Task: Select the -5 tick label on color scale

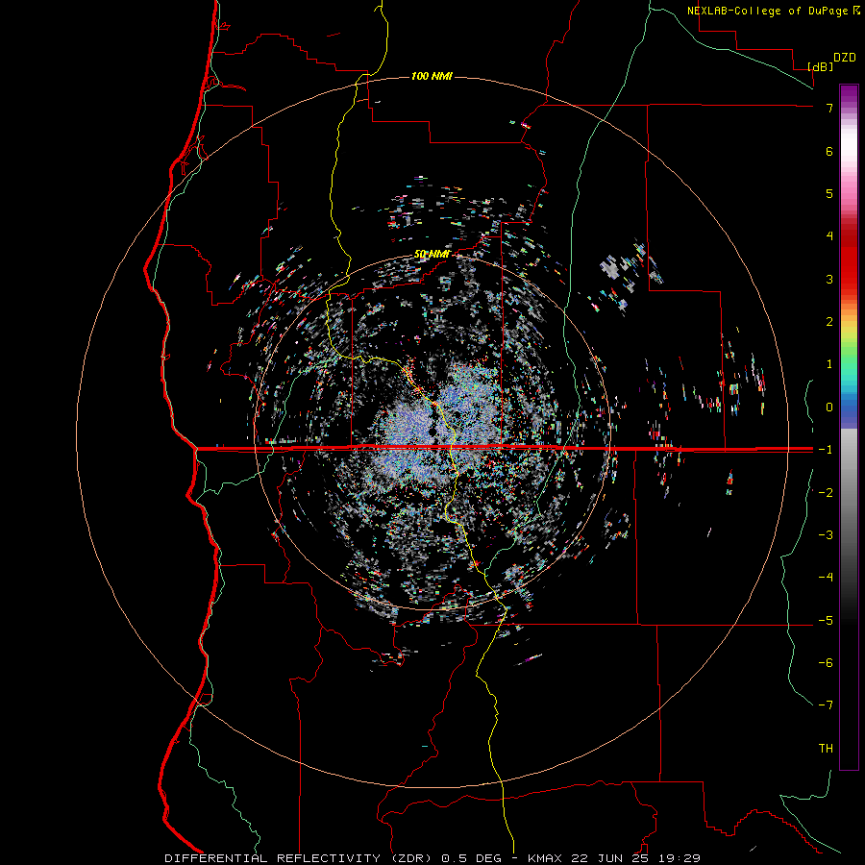Action: point(826,621)
